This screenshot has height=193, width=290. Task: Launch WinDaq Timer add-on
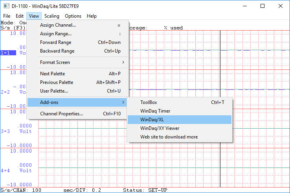pos(180,111)
